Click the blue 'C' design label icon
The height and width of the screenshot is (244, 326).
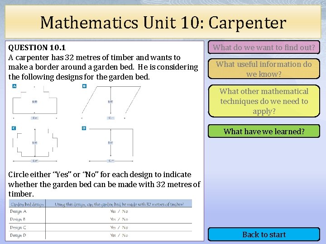point(14,128)
